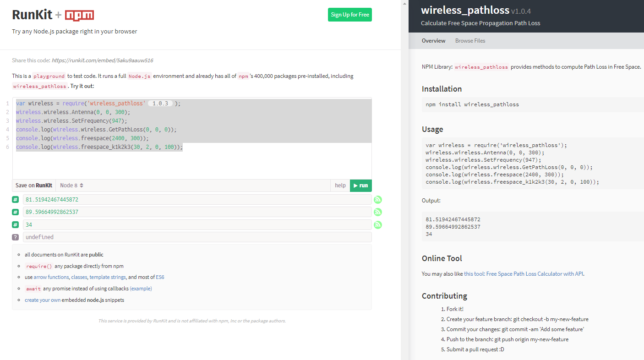The image size is (644, 360).
Task: Switch to the Browse Files tab
Action: pos(470,41)
